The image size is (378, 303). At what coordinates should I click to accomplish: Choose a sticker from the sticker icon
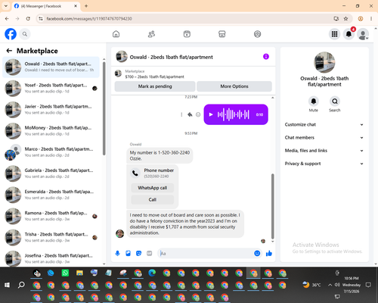139,253
